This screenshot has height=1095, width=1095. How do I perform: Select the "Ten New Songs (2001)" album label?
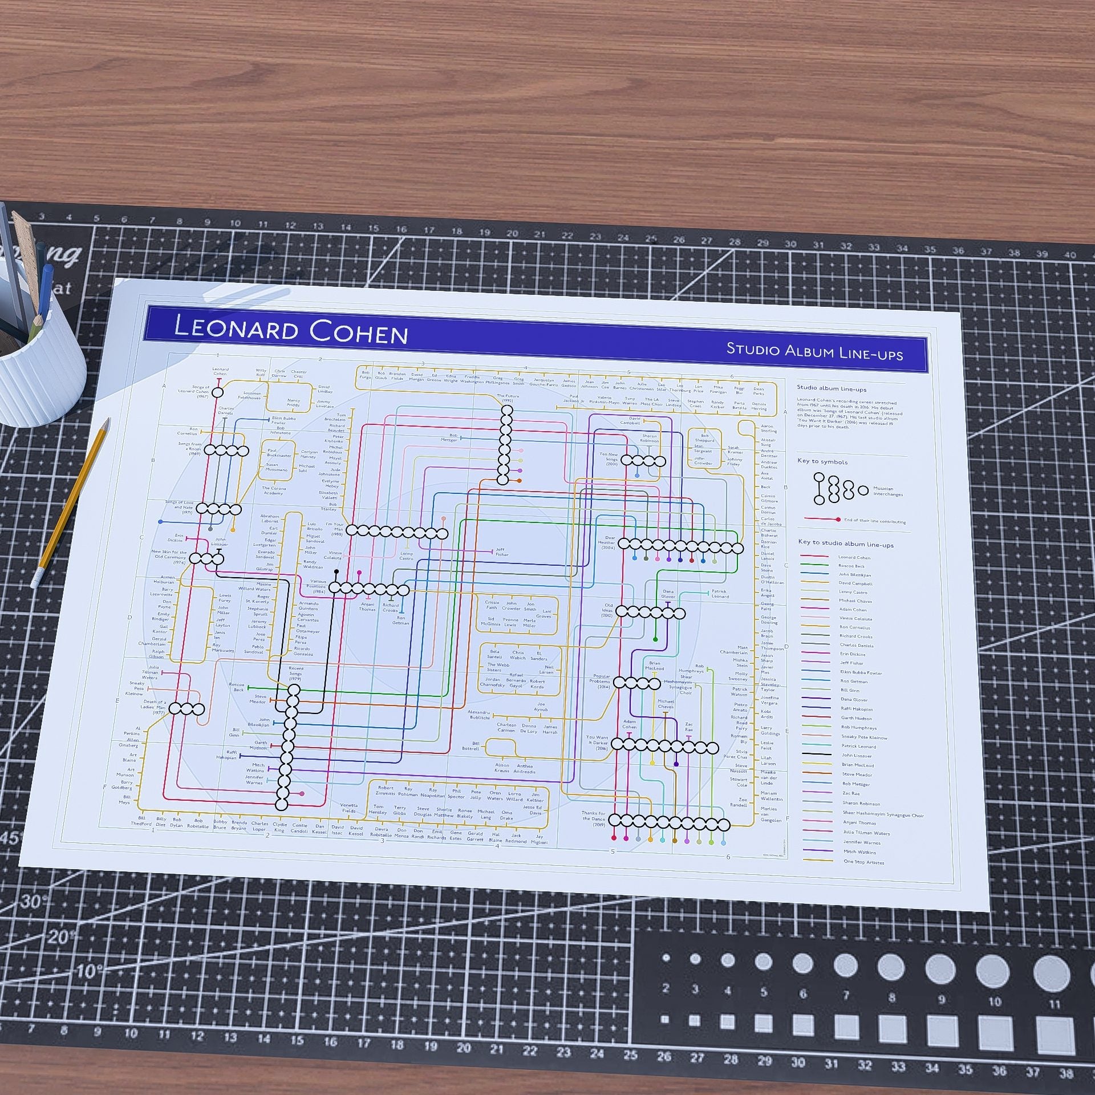[x=608, y=459]
